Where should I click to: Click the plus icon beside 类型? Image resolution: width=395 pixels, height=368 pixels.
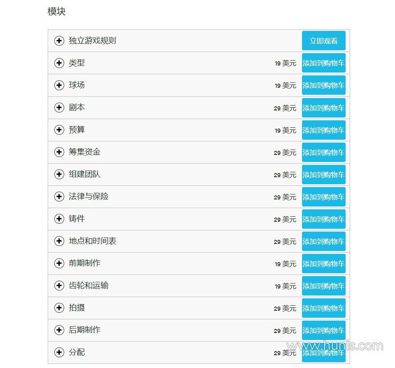[x=59, y=63]
